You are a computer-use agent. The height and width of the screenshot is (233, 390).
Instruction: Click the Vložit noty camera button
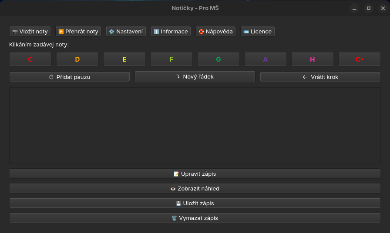pyautogui.click(x=30, y=31)
